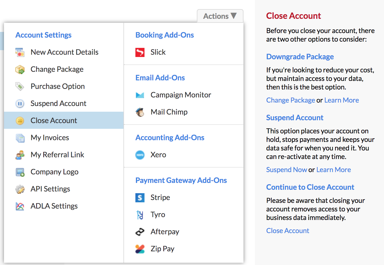
Task: Select Slick booking add-on
Action: [184, 52]
